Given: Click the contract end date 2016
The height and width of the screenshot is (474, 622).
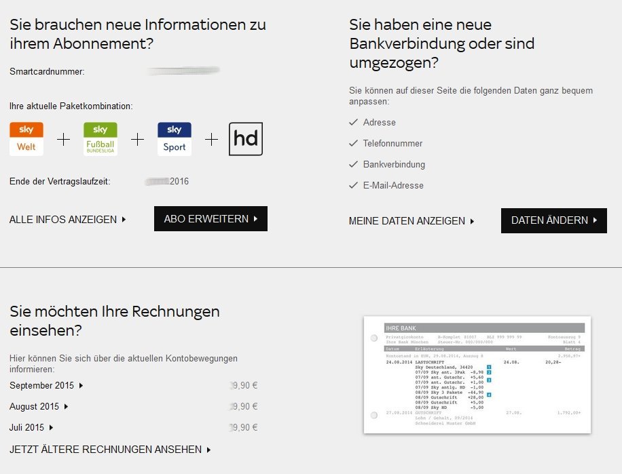Looking at the screenshot, I should (167, 181).
